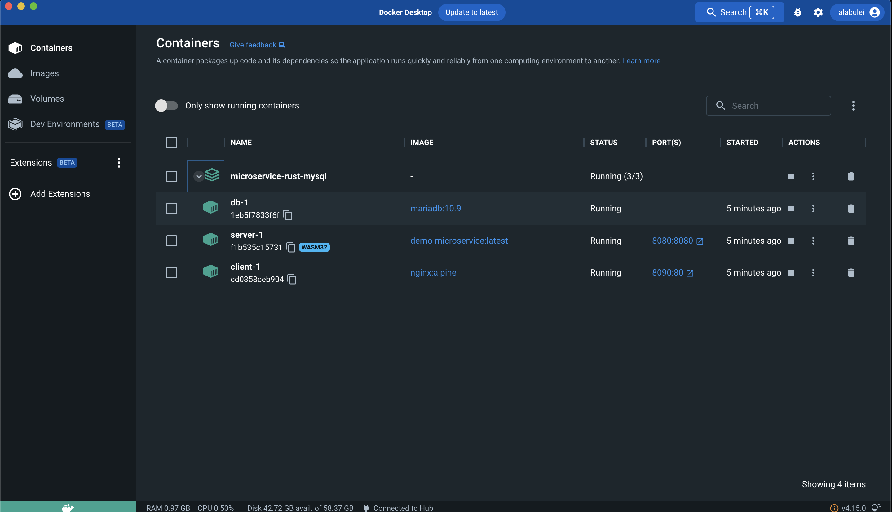Check the microservice-rust-mysql row checkbox
892x512 pixels.
(172, 176)
